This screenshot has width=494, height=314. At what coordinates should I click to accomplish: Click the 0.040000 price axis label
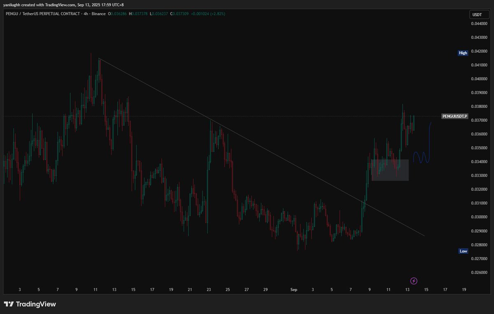tap(479, 79)
